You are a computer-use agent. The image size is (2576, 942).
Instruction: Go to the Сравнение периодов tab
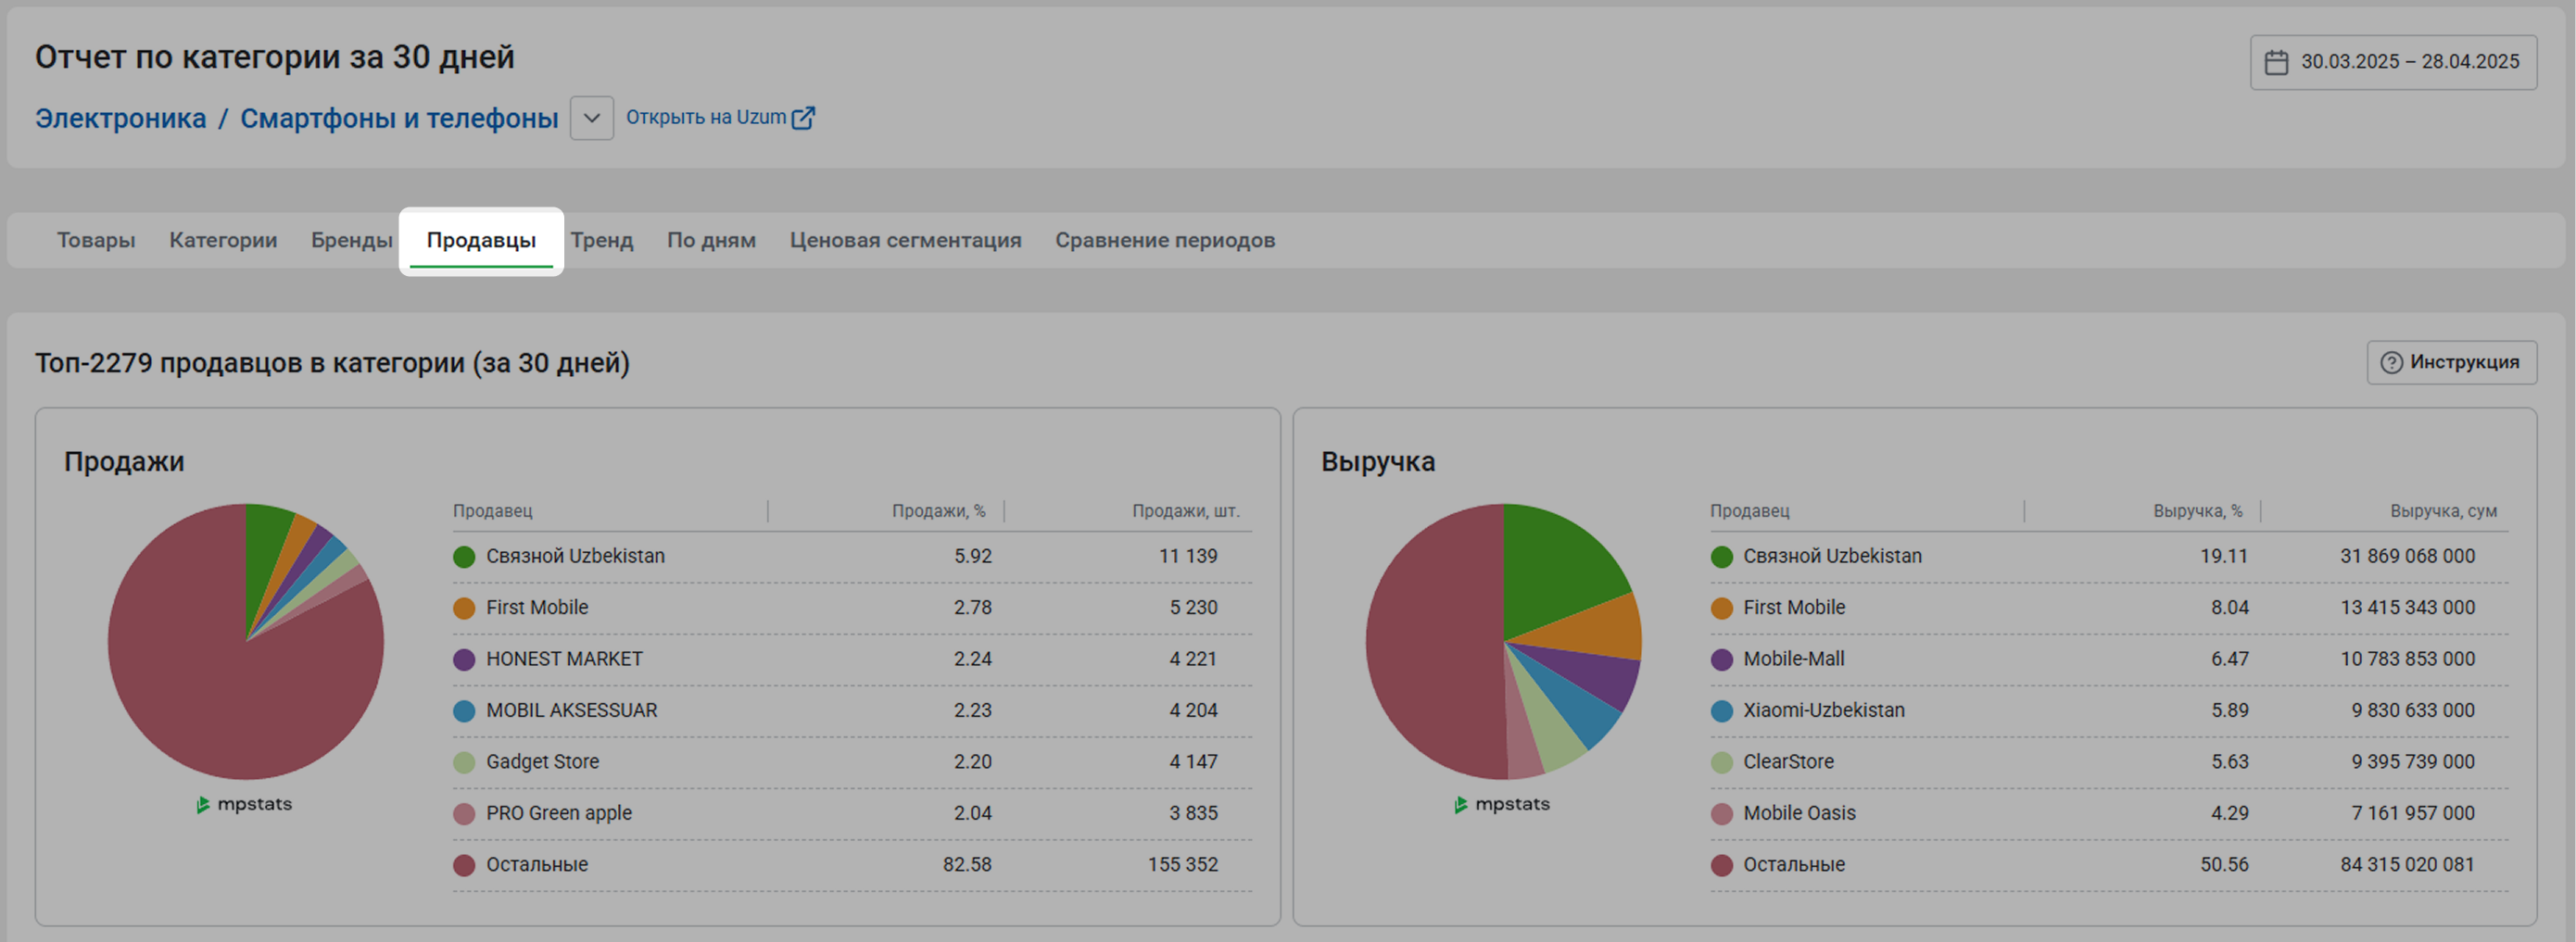tap(1164, 240)
